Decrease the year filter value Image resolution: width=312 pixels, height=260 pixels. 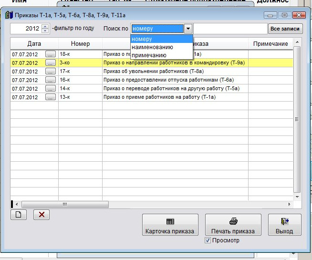45,31
